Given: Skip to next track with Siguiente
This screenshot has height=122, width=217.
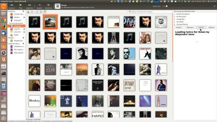Looking at the screenshot, I should (29, 6).
